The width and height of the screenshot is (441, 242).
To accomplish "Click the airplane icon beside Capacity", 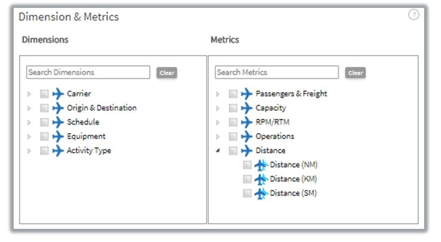I will 246,108.
